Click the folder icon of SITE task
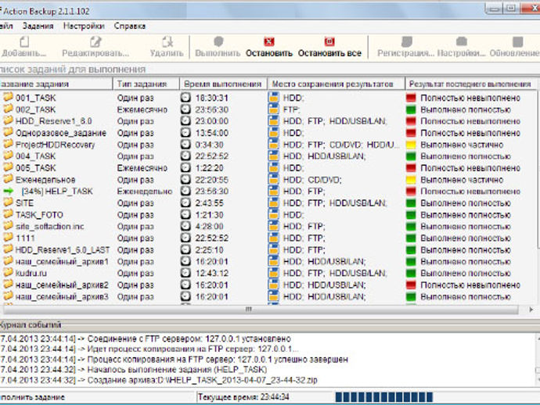Viewport: 540px width, 405px height. (9, 202)
